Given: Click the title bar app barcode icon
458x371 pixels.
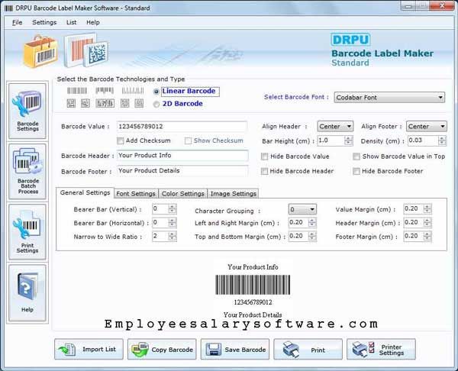Looking at the screenshot, I should click(8, 8).
